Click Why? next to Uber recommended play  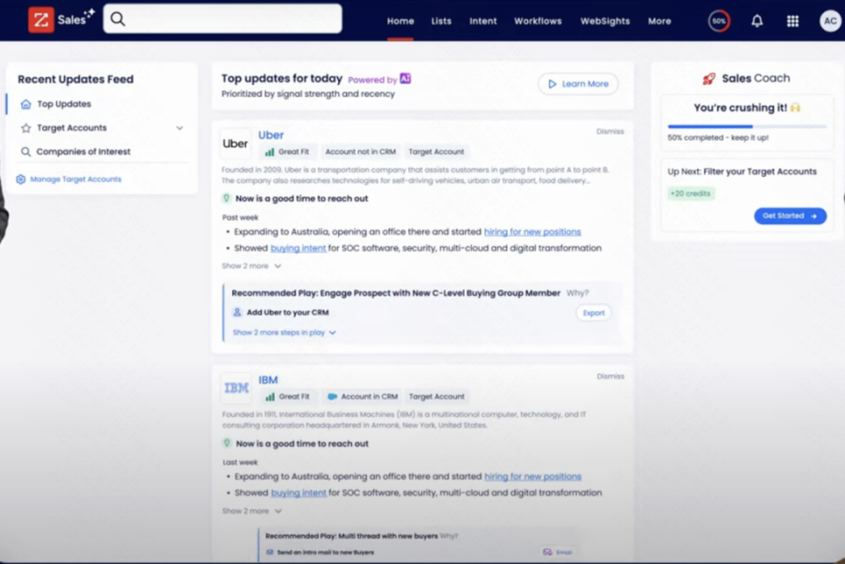[x=577, y=293]
